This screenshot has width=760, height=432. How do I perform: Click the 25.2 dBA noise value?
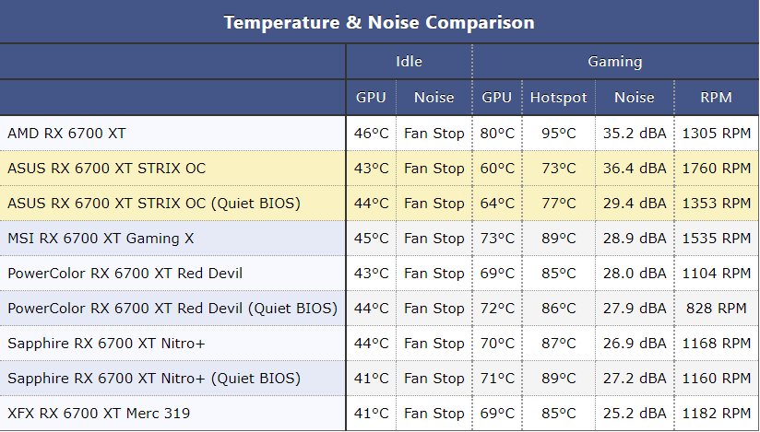634,414
